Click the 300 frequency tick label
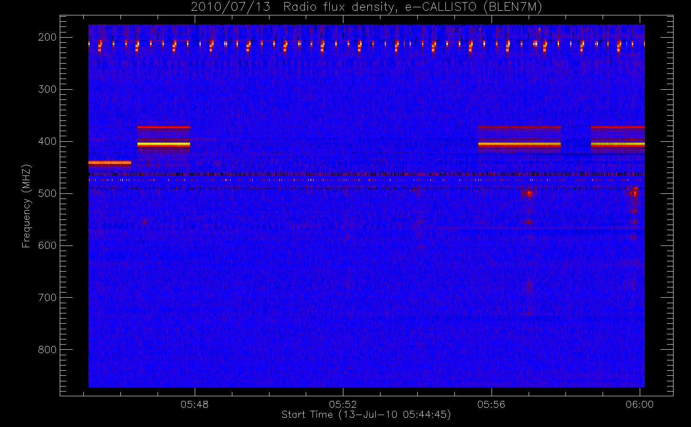This screenshot has width=691, height=427. tap(47, 89)
